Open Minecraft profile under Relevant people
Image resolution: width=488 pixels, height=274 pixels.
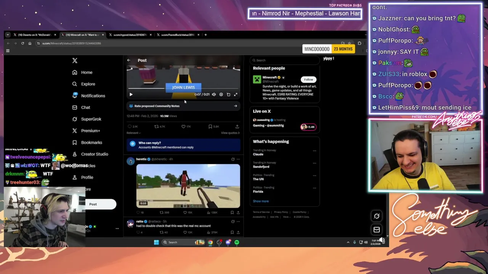click(x=270, y=77)
